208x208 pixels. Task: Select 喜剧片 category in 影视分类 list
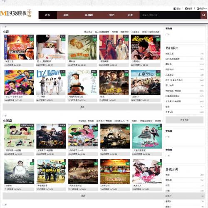click(x=168, y=201)
